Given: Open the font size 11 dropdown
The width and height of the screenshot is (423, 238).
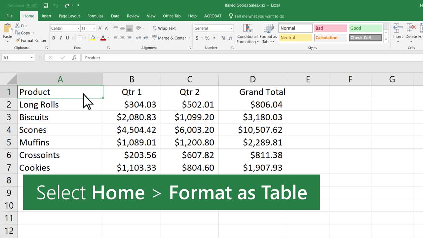Looking at the screenshot, I should (94, 28).
